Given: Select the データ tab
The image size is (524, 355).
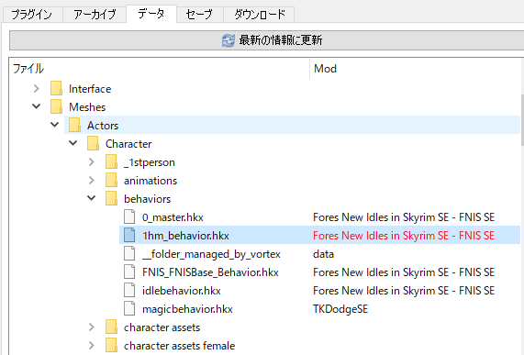Looking at the screenshot, I should click(x=151, y=14).
